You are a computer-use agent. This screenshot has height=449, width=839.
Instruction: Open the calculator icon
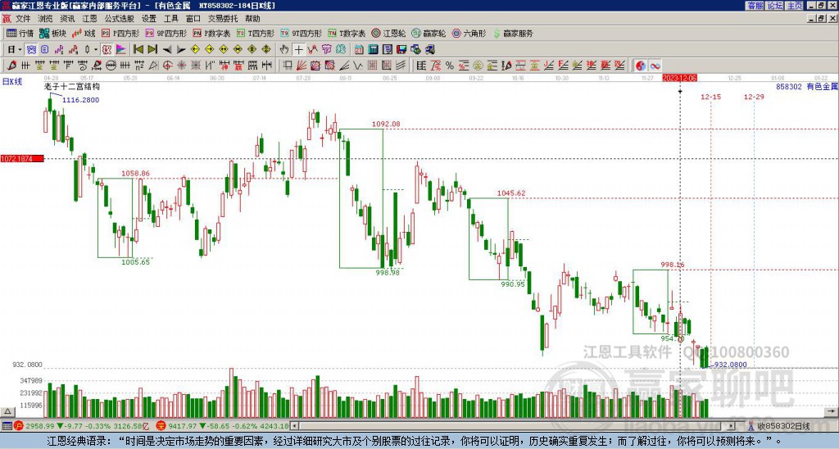pyautogui.click(x=373, y=50)
